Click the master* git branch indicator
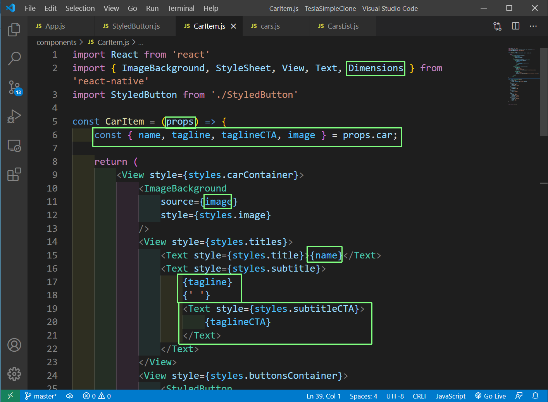 coord(41,396)
